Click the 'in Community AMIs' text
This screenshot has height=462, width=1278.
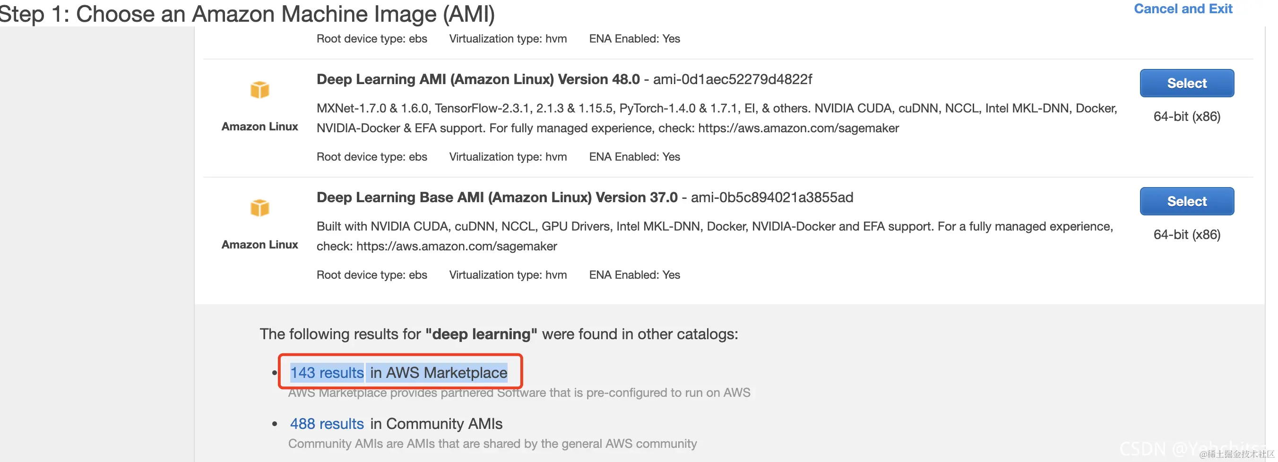pyautogui.click(x=436, y=424)
